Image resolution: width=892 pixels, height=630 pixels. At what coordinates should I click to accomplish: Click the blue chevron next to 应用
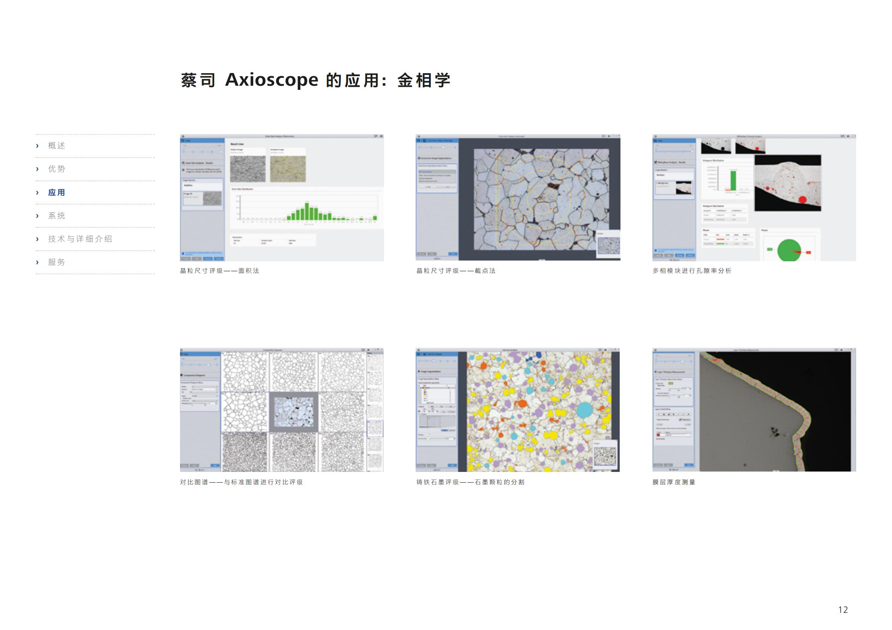click(x=37, y=192)
